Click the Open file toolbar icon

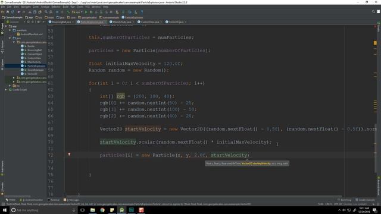(2, 12)
